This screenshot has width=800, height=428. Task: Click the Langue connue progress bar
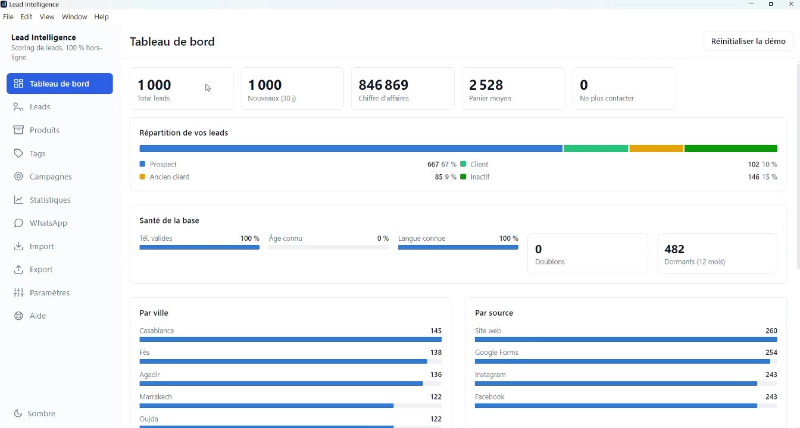pos(458,247)
